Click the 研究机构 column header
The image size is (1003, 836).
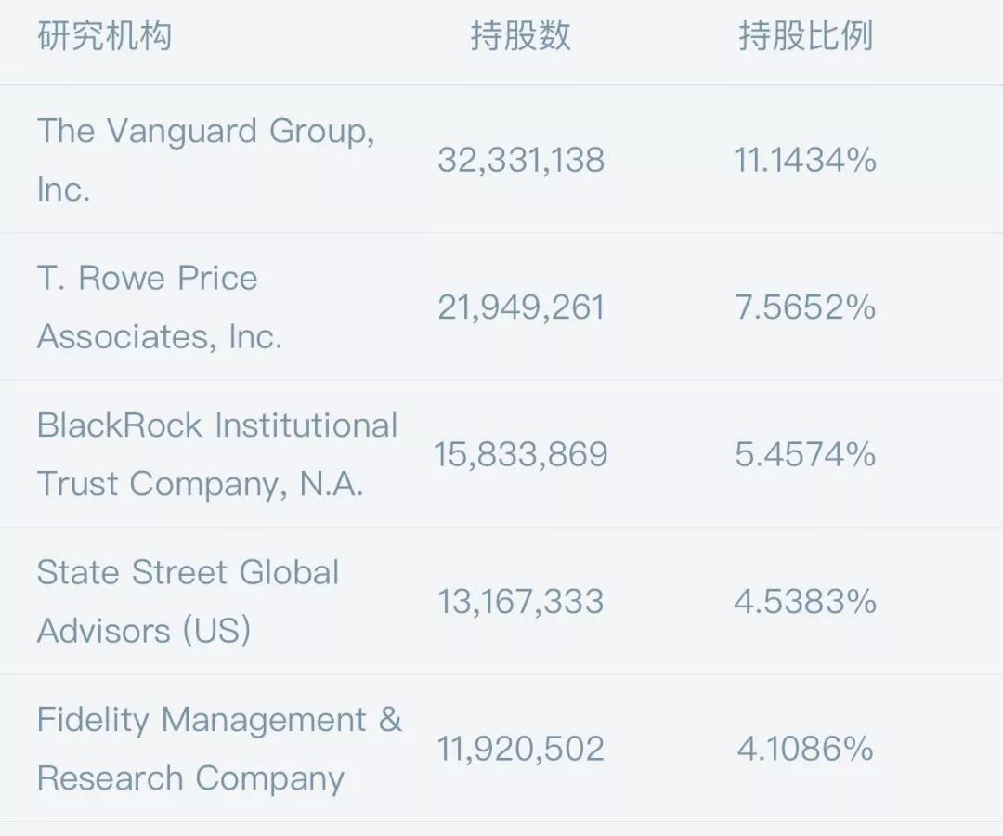(105, 37)
